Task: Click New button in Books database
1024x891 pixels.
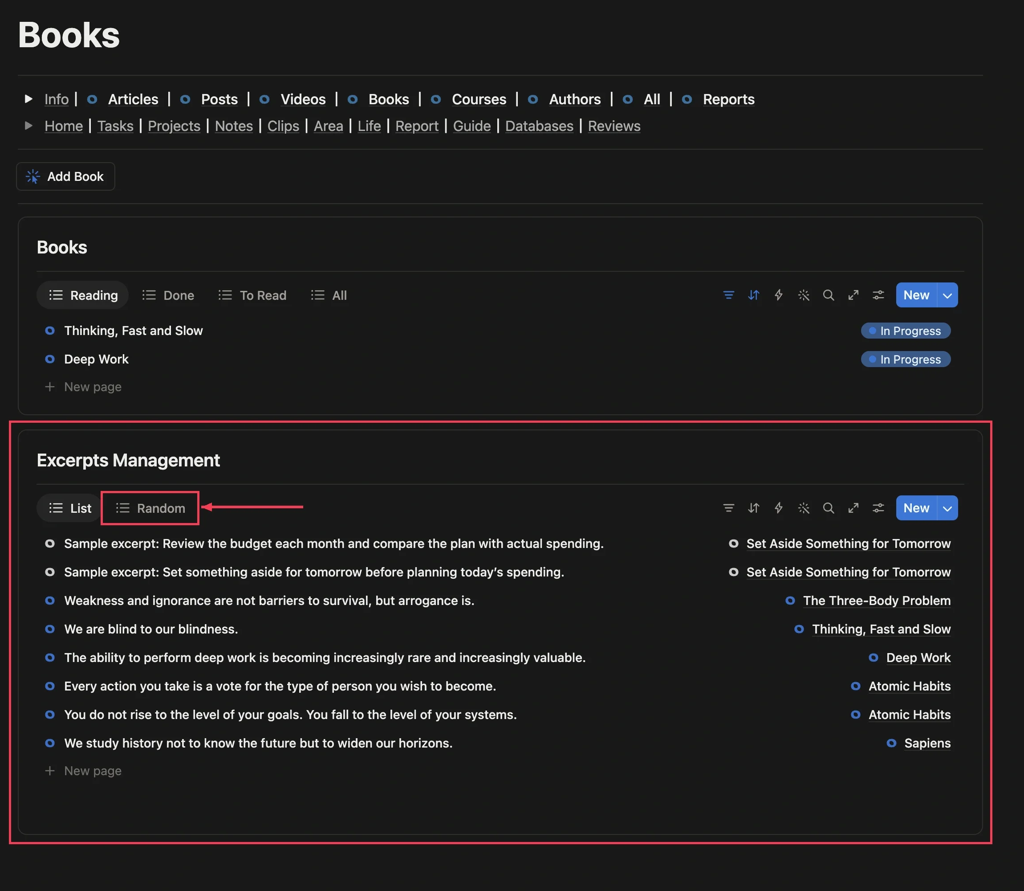Action: pos(916,295)
